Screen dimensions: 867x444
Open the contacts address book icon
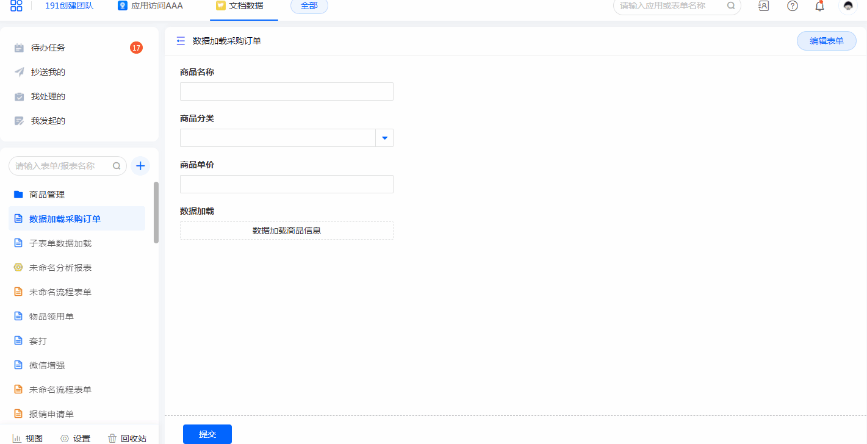(x=763, y=6)
